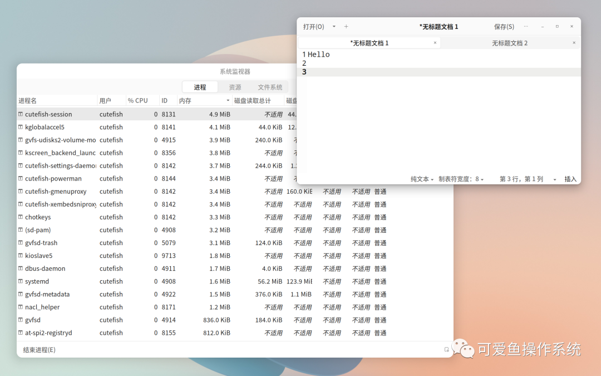Viewport: 601px width, 376px height.
Task: Toggle insert mode via 插入 indicator
Action: click(x=571, y=179)
